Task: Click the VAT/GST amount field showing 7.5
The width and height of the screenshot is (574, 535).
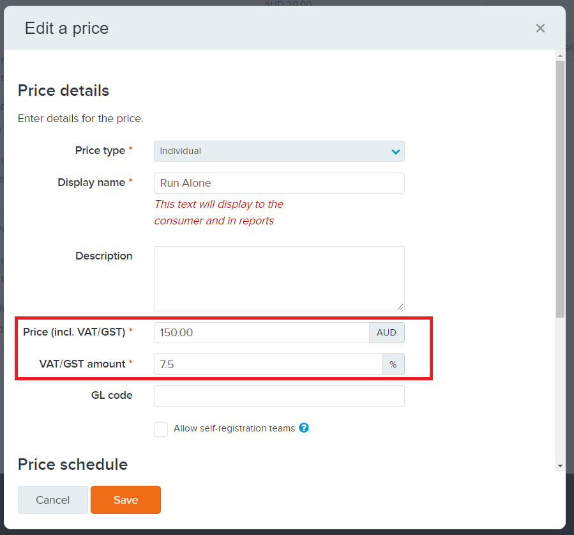Action: tap(268, 364)
